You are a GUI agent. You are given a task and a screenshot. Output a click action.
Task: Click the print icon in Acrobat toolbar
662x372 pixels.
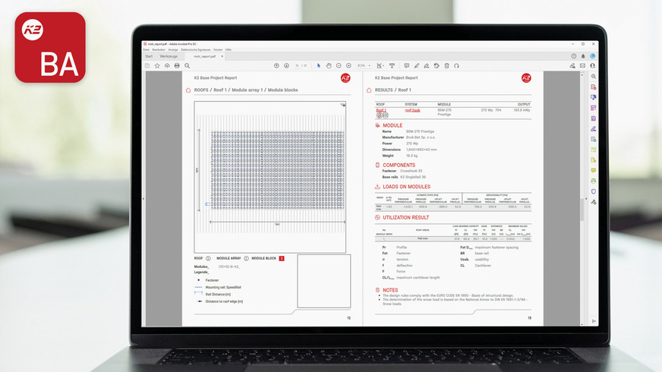pyautogui.click(x=177, y=65)
